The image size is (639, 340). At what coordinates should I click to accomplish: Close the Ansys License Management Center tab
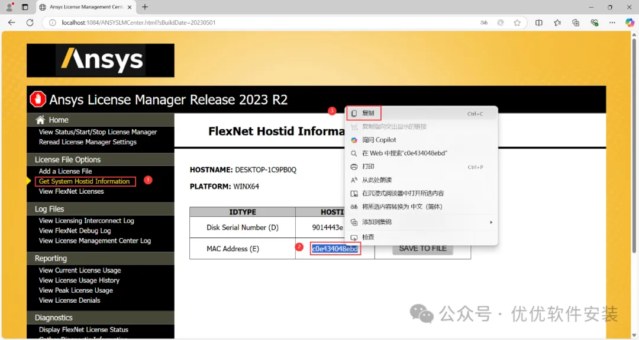tap(130, 7)
